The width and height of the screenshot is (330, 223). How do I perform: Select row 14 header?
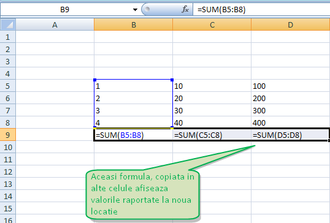click(x=8, y=196)
